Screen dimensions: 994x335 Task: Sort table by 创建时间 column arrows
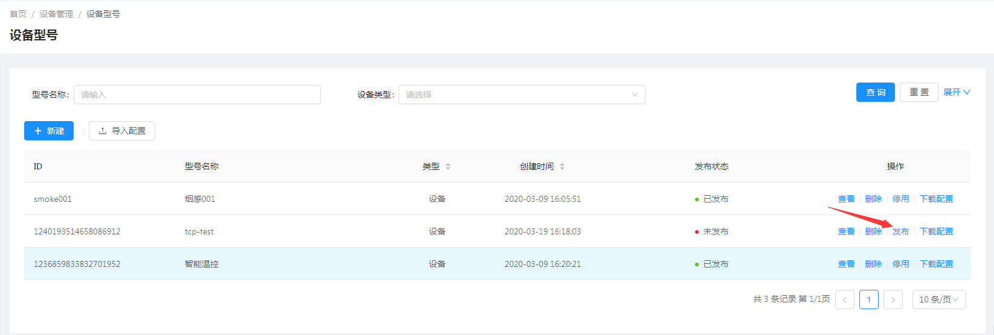[562, 167]
